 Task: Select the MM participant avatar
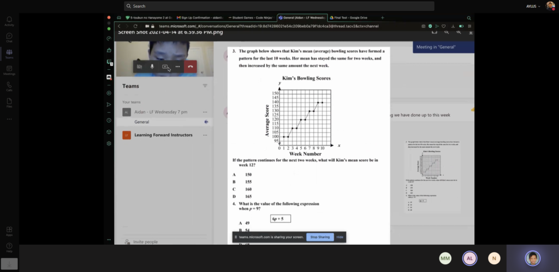[445, 258]
